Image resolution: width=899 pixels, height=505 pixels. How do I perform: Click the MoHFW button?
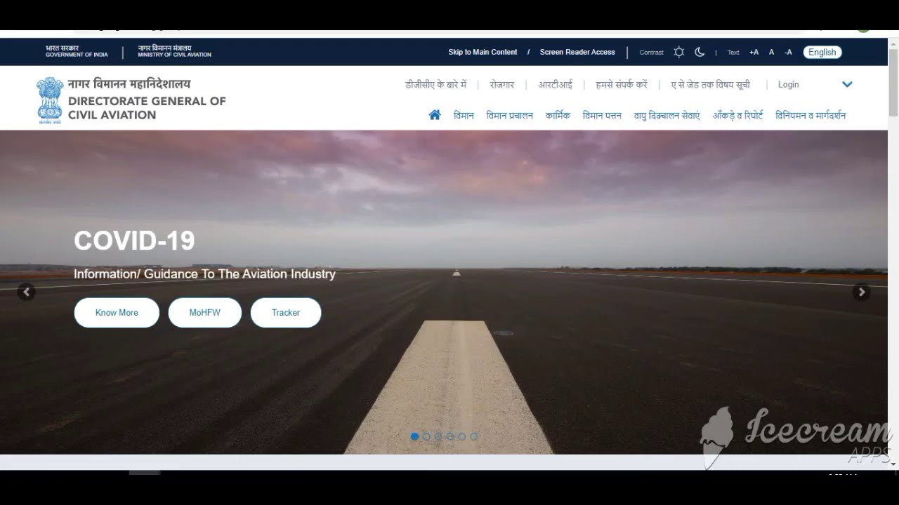205,313
